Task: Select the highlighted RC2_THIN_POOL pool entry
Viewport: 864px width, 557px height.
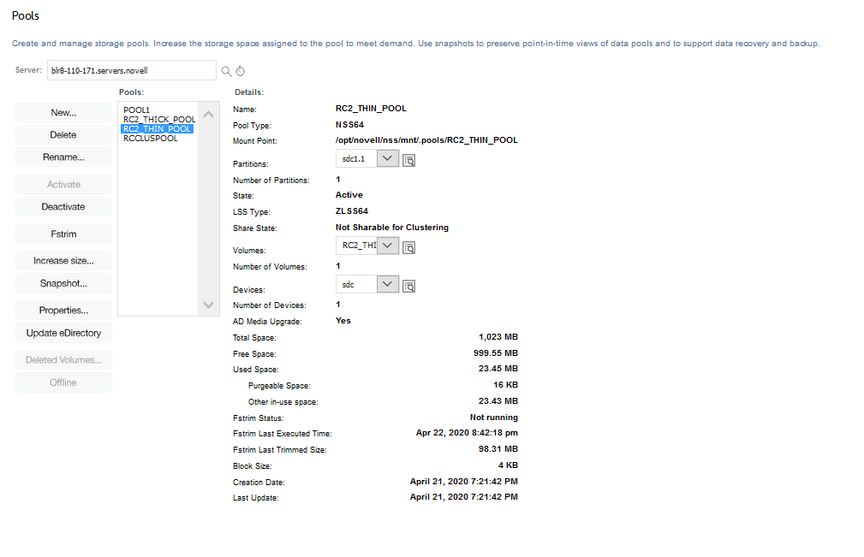Action: click(x=158, y=129)
